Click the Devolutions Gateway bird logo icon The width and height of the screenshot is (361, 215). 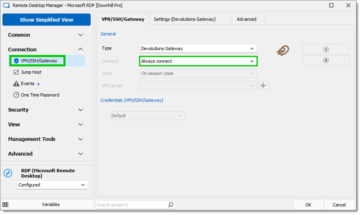283,50
